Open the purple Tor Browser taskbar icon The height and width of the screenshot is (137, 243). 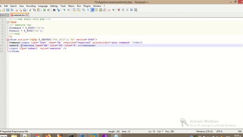pos(105,135)
